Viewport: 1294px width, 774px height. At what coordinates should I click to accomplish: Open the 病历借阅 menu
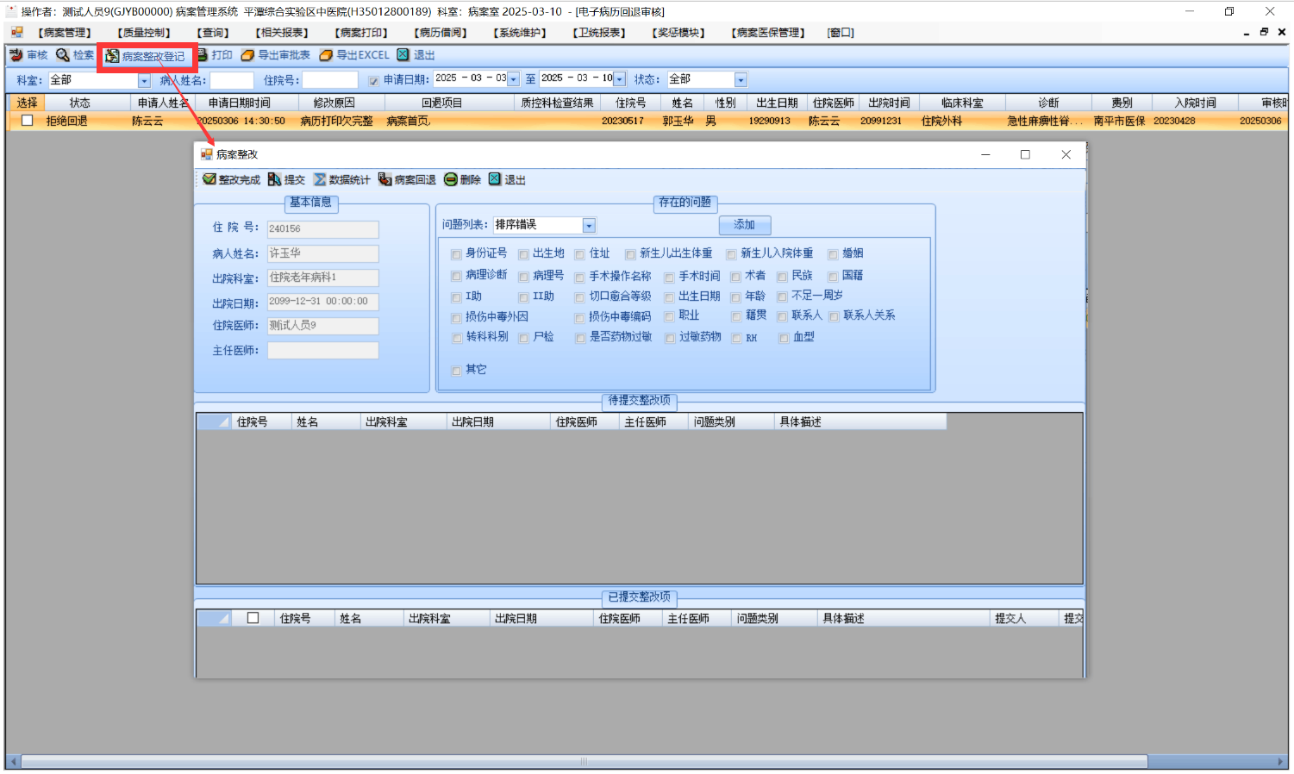tap(441, 33)
